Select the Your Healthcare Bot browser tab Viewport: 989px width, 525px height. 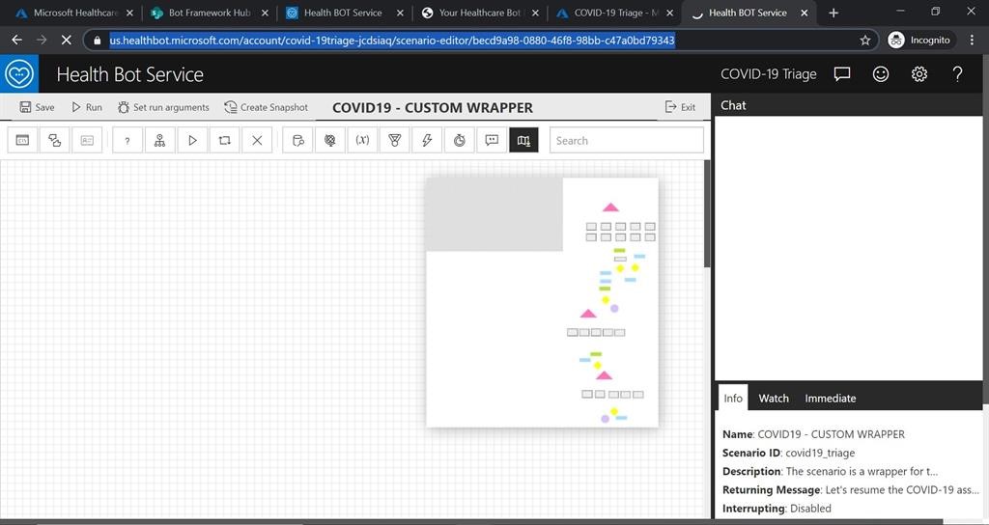479,13
